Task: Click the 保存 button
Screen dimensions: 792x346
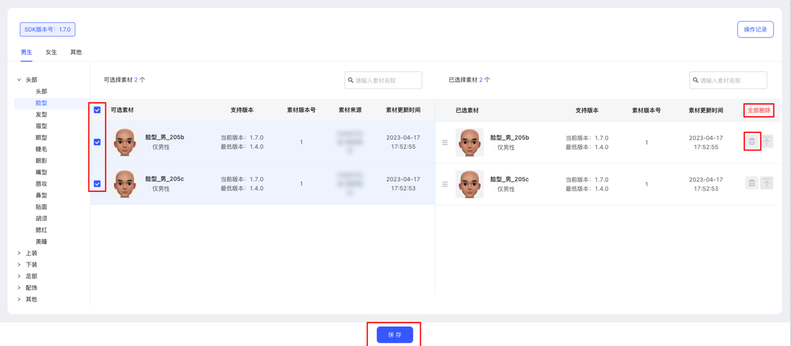Action: point(395,335)
